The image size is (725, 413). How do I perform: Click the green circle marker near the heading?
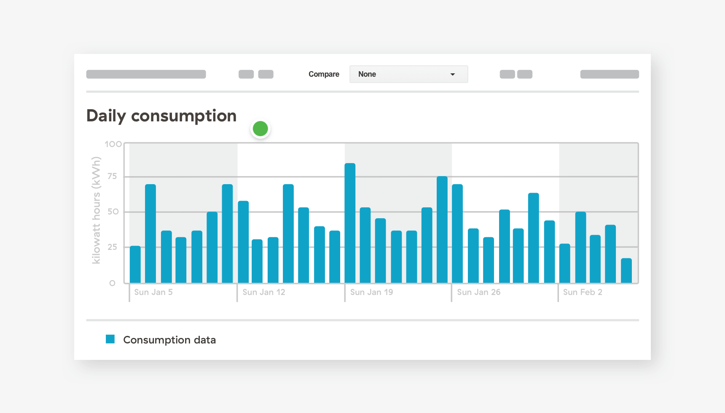pos(260,129)
